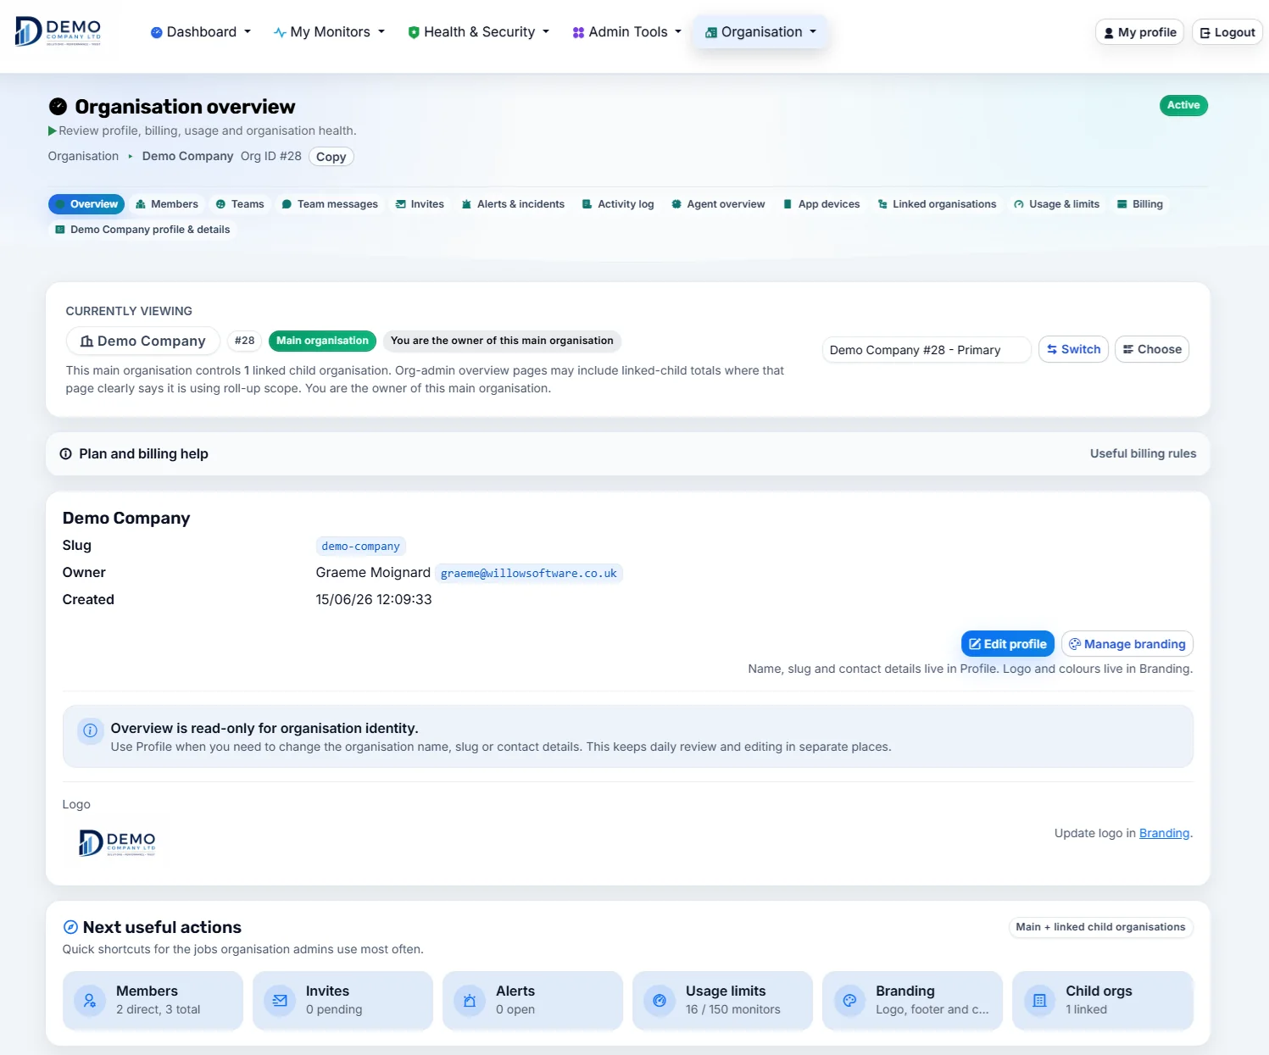Click the created date 15/06/26 12:09:33
This screenshot has height=1055, width=1269.
pos(374,599)
